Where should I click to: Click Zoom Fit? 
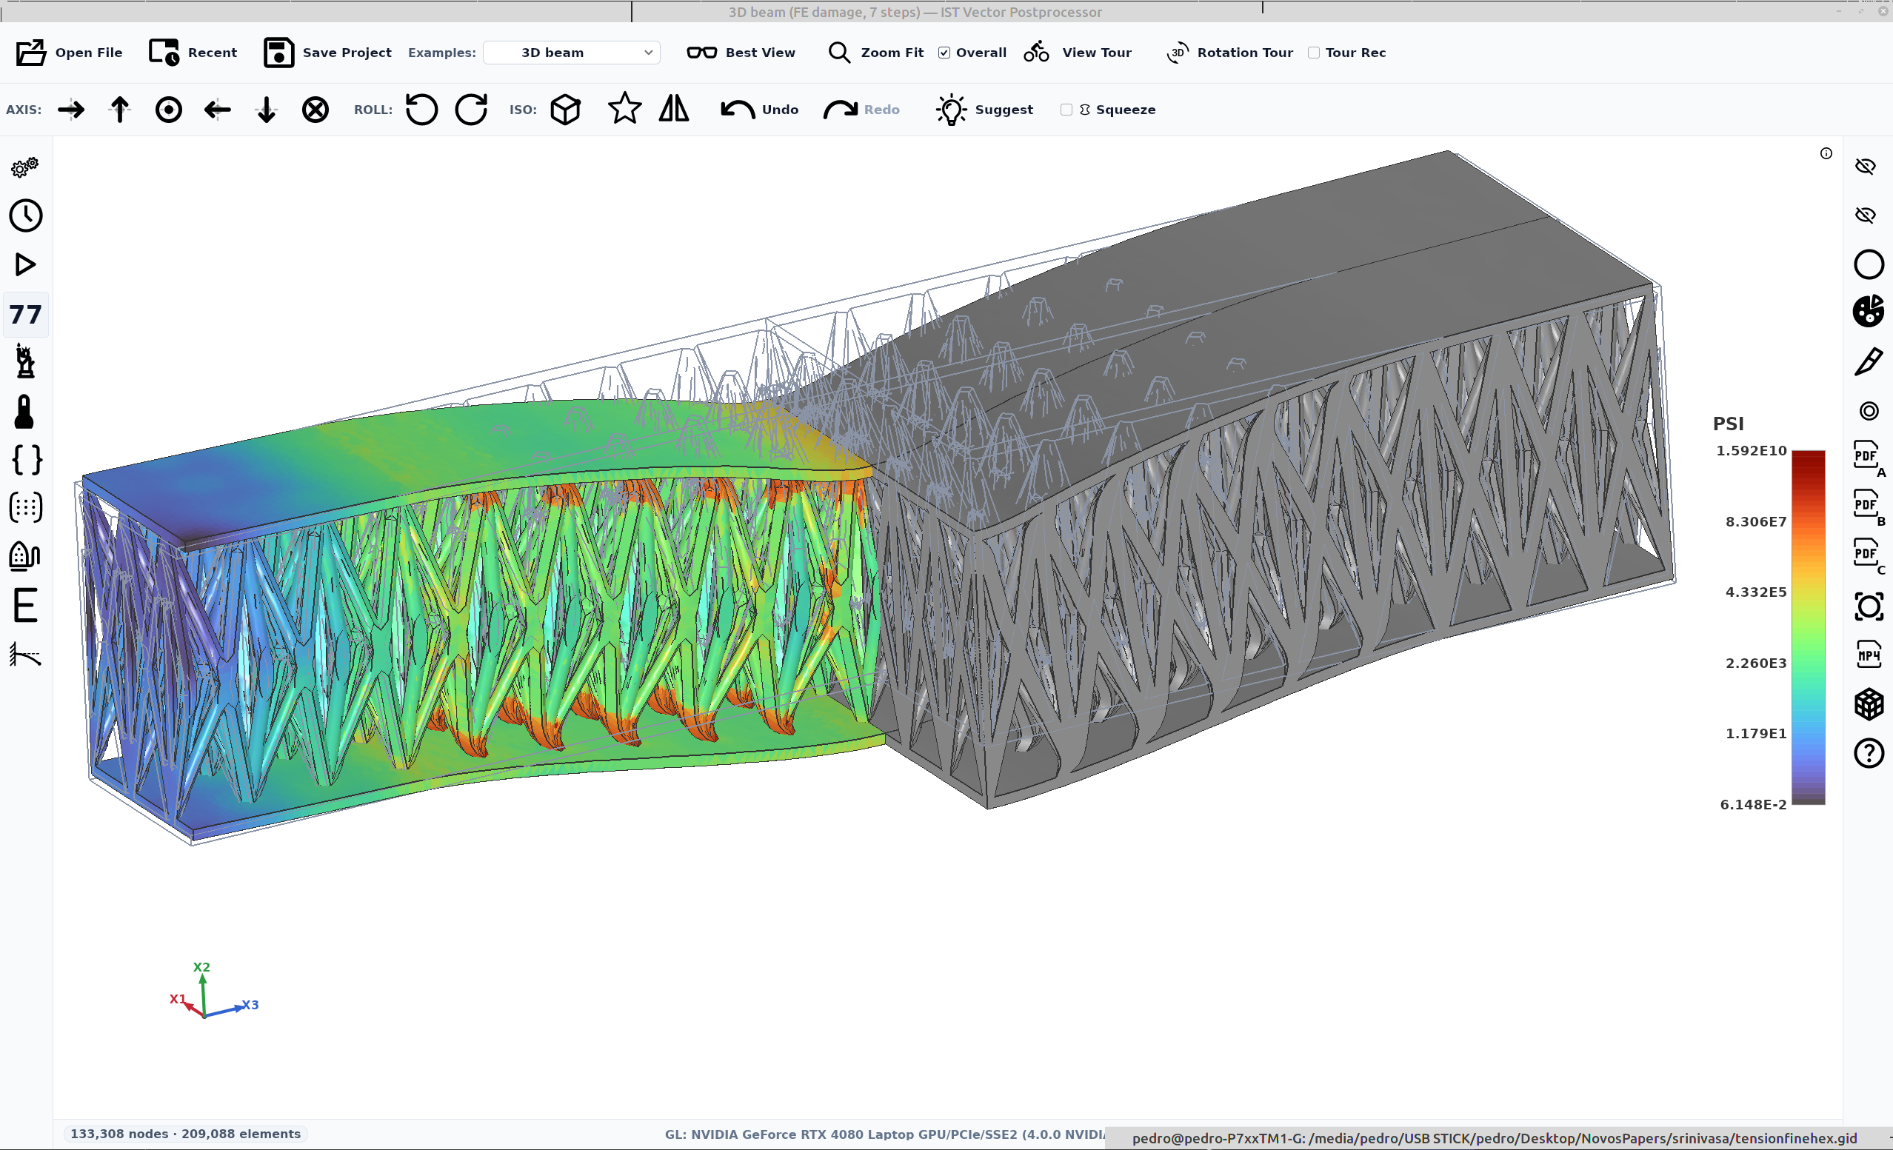(876, 53)
